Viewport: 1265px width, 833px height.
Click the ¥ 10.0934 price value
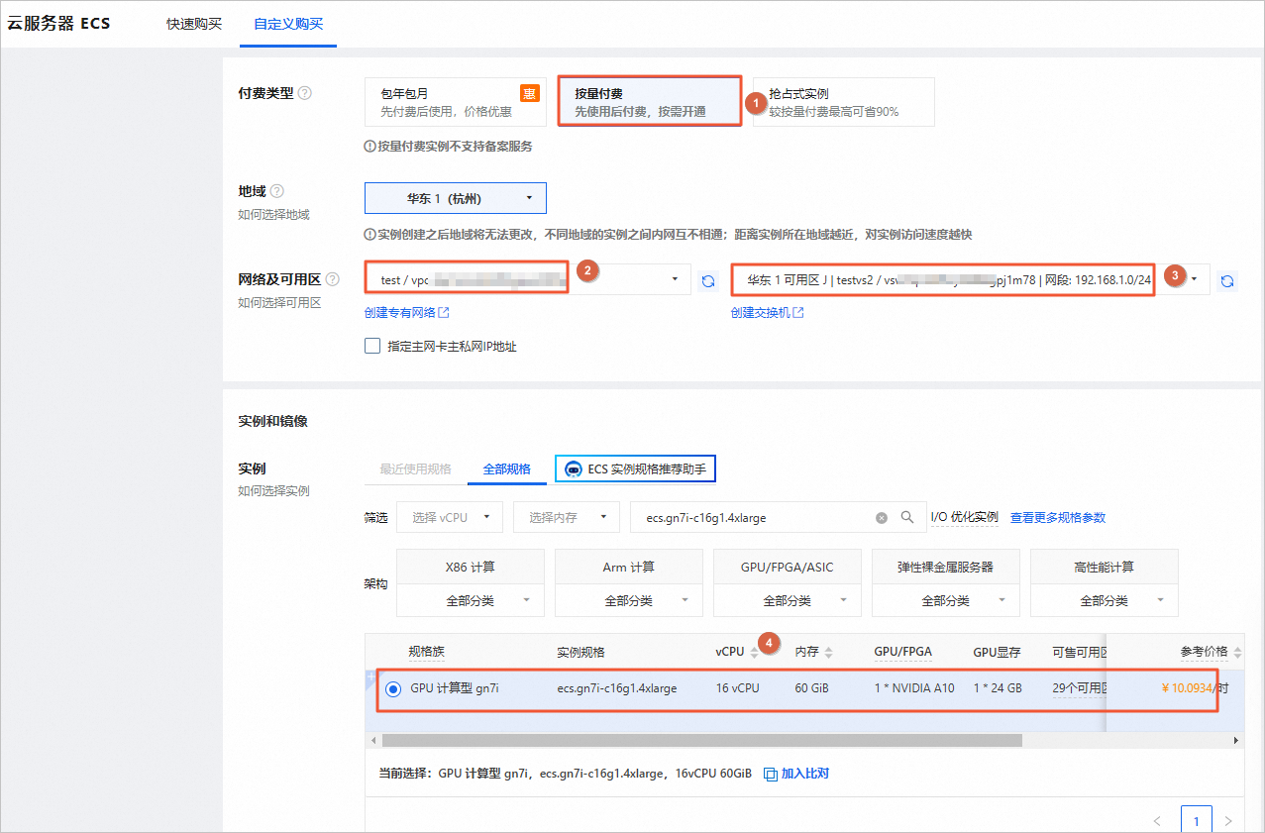tap(1187, 688)
